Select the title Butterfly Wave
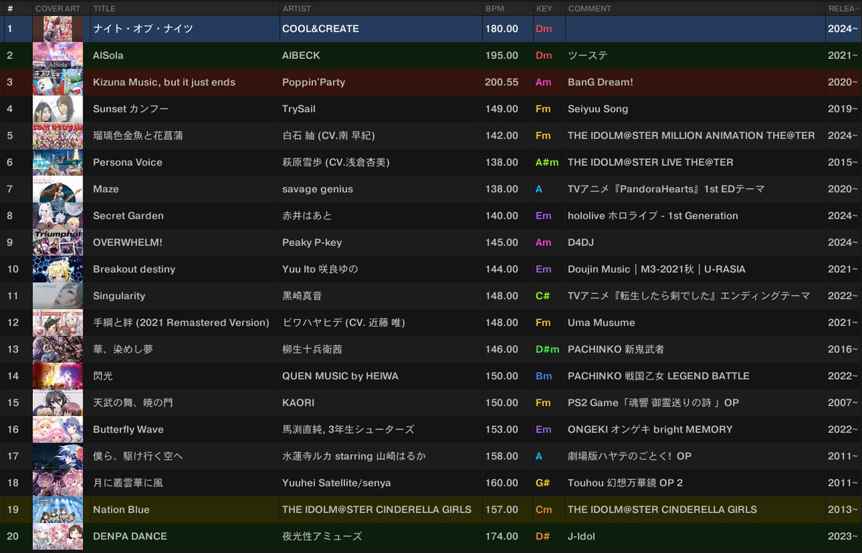 click(128, 429)
